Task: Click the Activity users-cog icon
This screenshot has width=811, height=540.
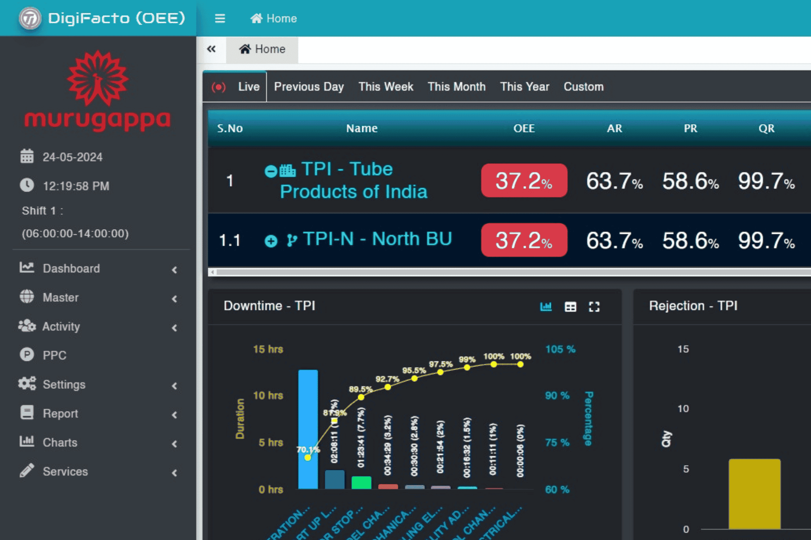Action: coord(27,326)
